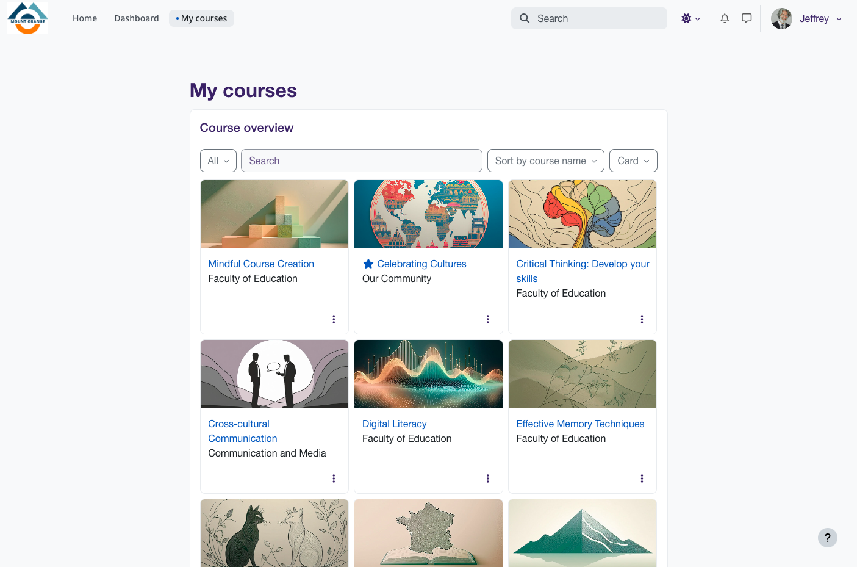The height and width of the screenshot is (567, 857).
Task: Open actions menu for Celebrating Cultures
Action: pyautogui.click(x=488, y=319)
